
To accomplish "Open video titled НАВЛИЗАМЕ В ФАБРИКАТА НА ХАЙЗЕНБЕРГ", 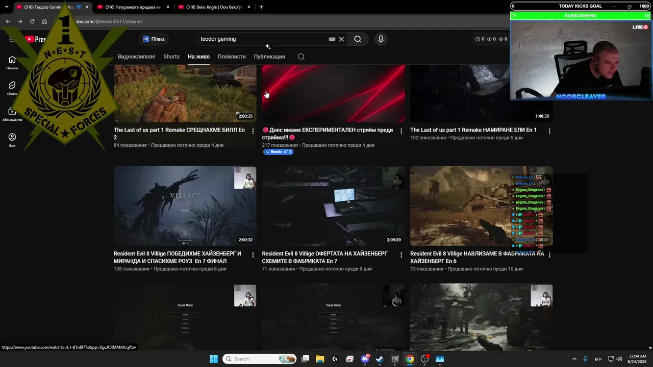I will point(477,257).
